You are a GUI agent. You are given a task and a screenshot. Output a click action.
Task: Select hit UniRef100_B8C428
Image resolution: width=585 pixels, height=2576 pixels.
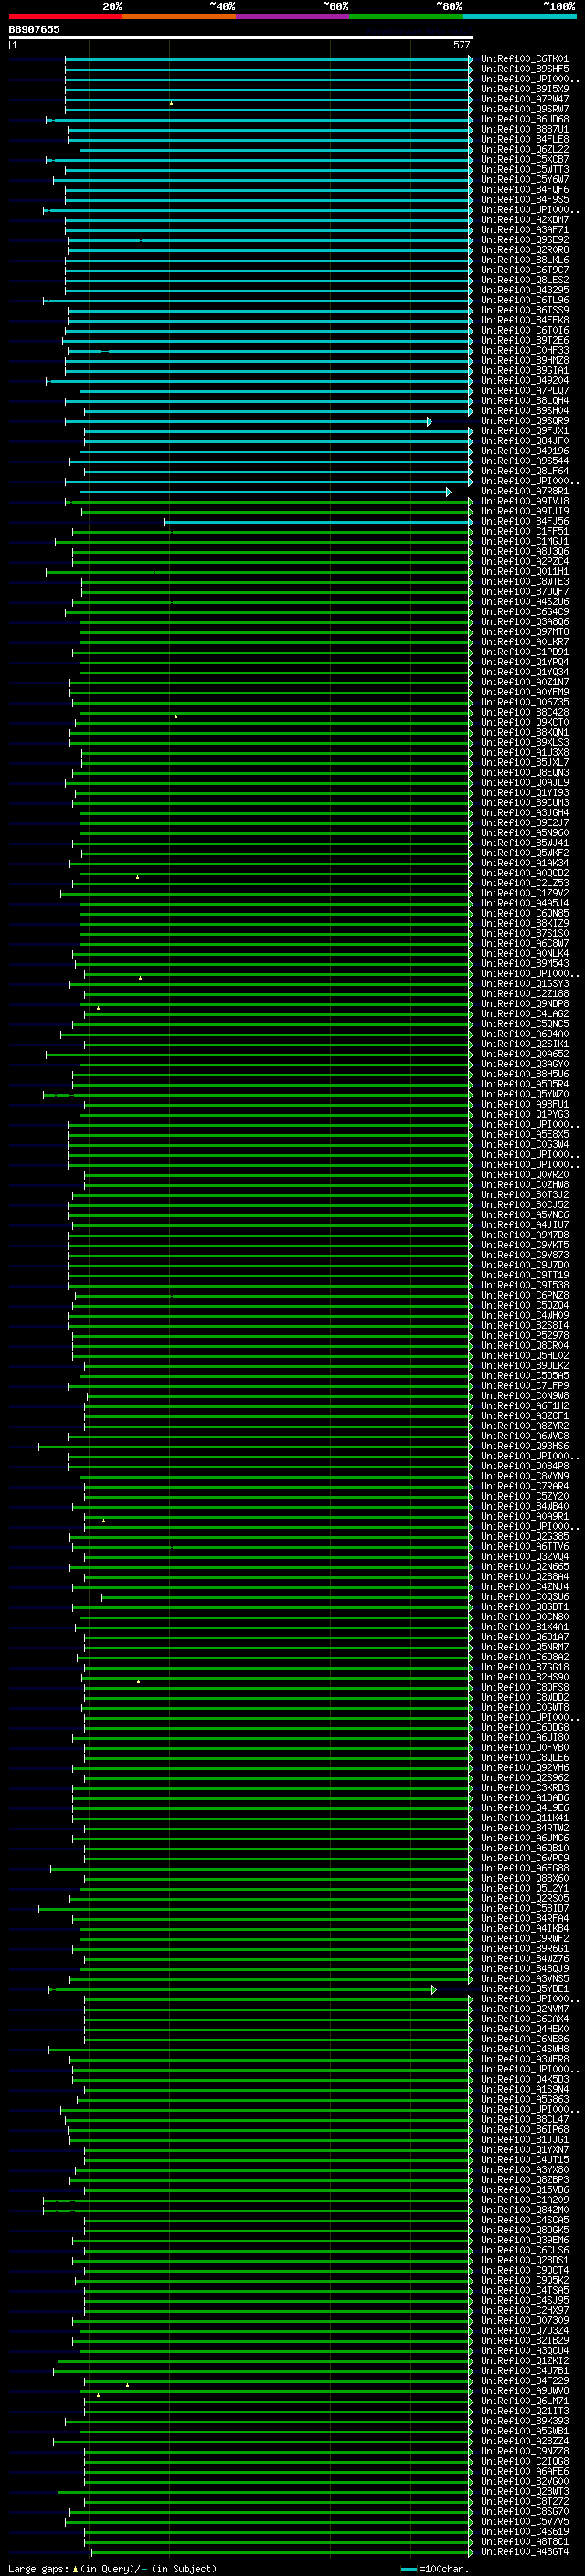point(524,712)
